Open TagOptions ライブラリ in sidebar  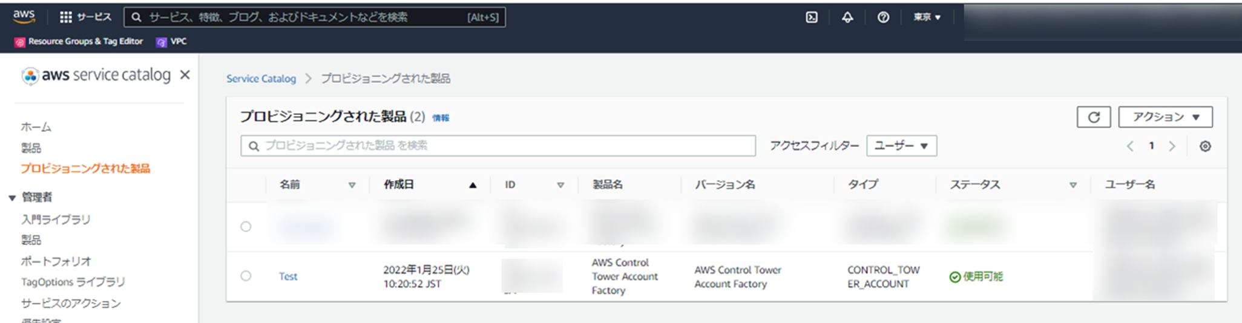tap(73, 282)
